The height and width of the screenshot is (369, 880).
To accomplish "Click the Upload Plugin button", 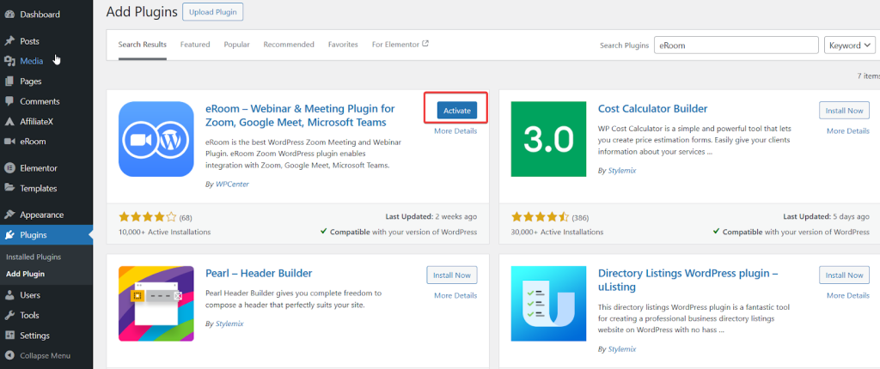I will [213, 12].
